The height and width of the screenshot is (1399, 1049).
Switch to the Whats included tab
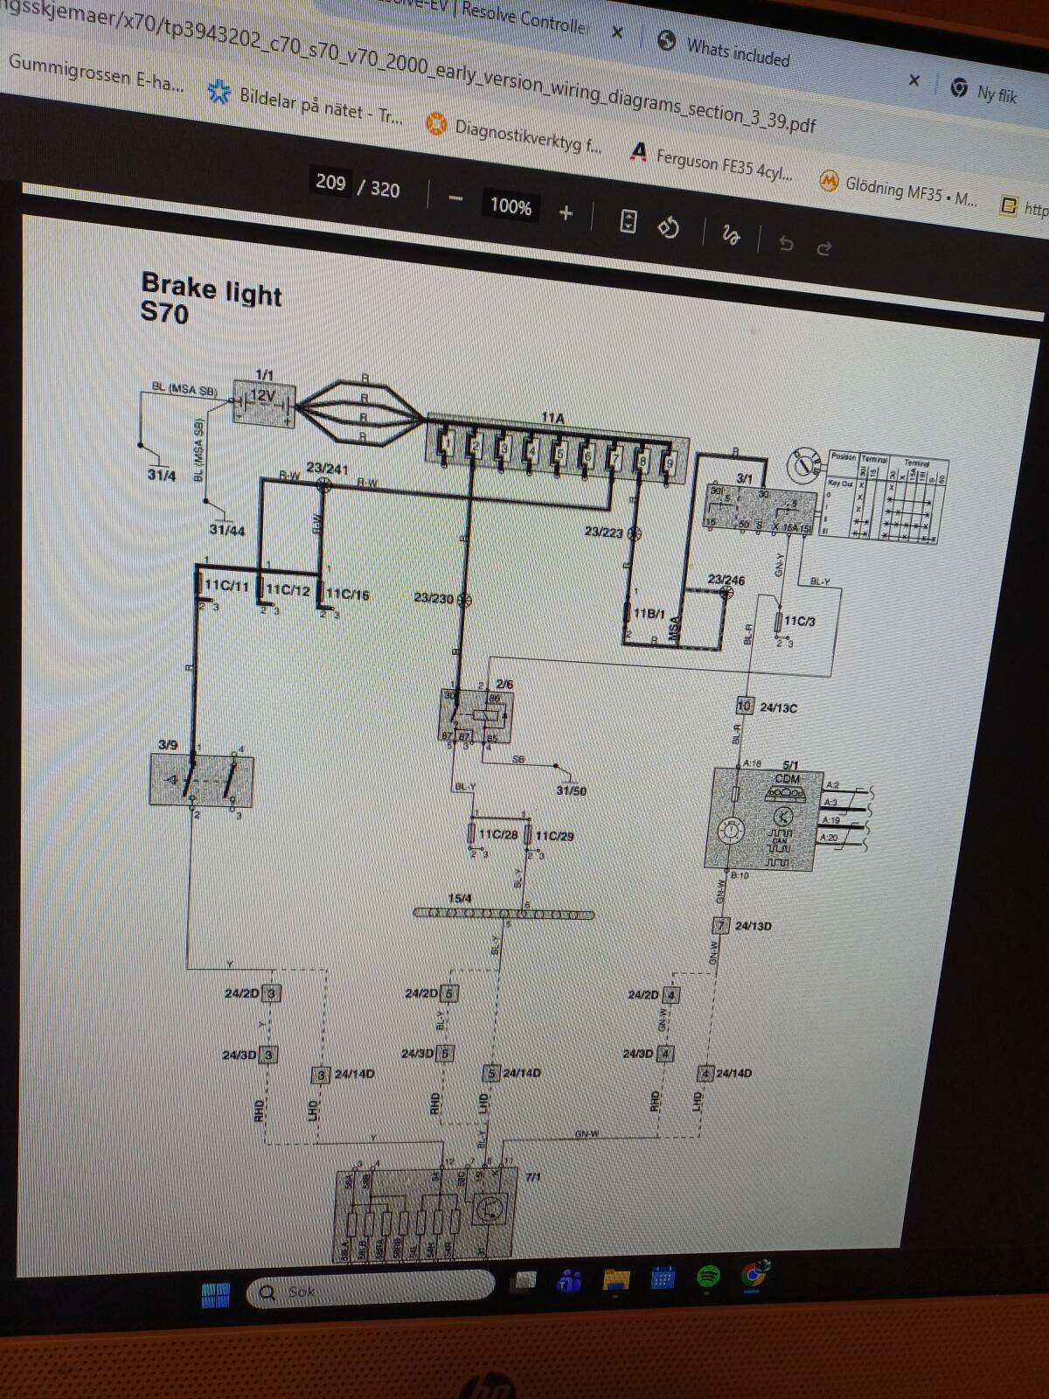(737, 52)
